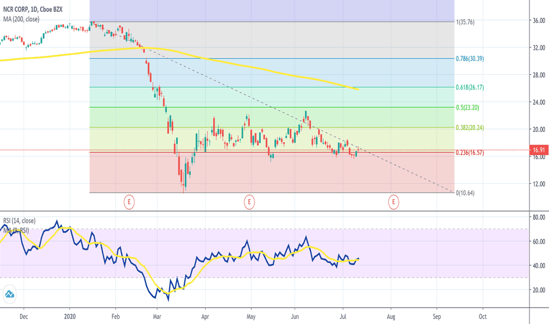Select the MA (200, close) indicator label

21,19
